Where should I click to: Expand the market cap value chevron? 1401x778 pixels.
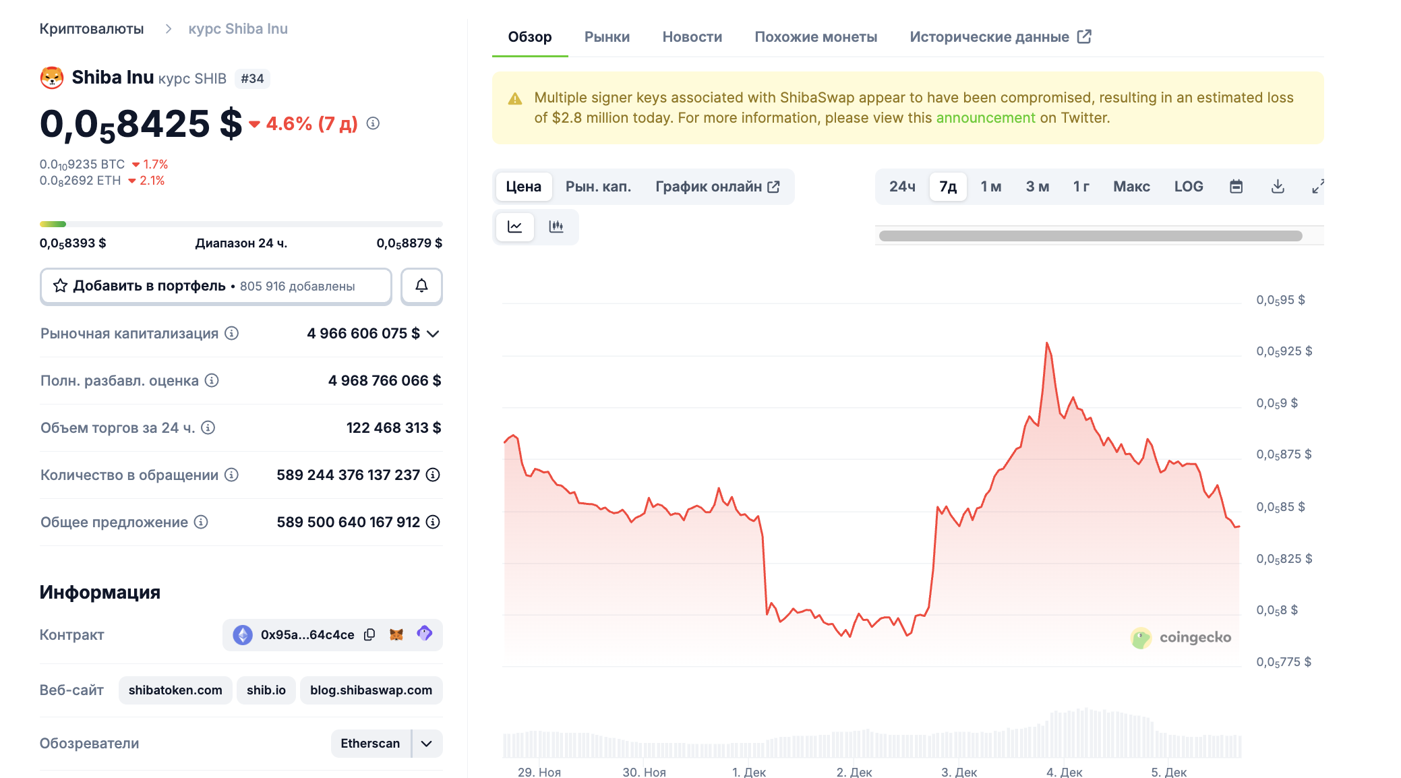coord(434,334)
